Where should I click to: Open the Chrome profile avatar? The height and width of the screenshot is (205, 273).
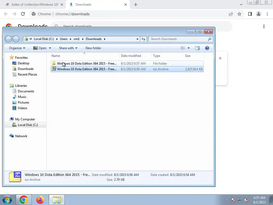259,14
